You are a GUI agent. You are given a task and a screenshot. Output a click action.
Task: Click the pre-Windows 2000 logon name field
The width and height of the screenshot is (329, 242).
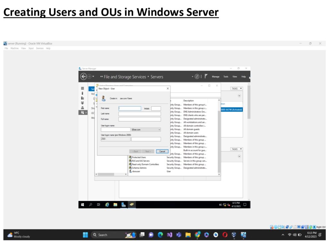[146, 139]
